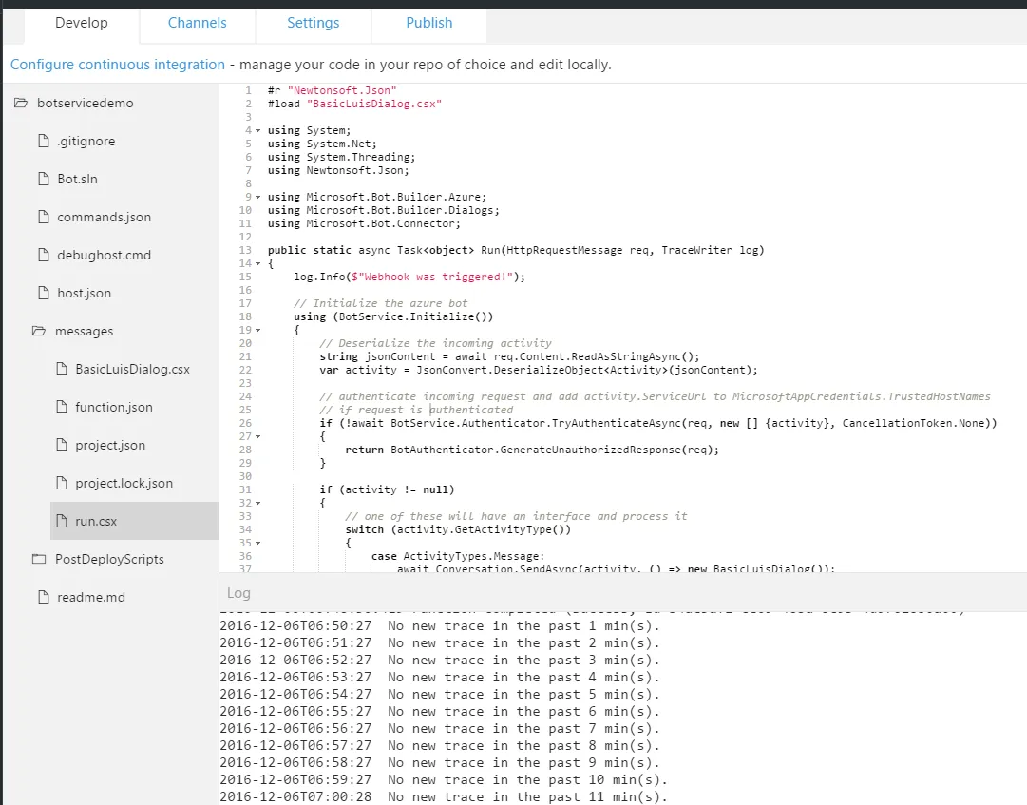Click the file icon next to host.json

[x=44, y=293]
